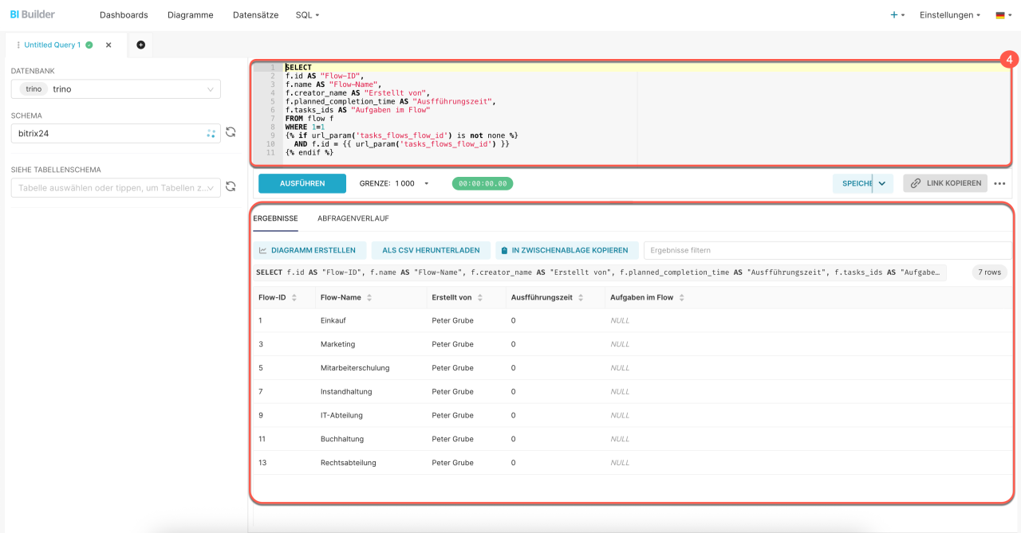
Task: Sort by Flow-Name column icon
Action: tap(369, 297)
